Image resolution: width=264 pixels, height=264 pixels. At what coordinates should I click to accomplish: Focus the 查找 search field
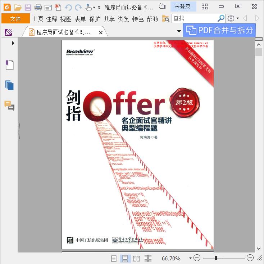tap(195, 18)
